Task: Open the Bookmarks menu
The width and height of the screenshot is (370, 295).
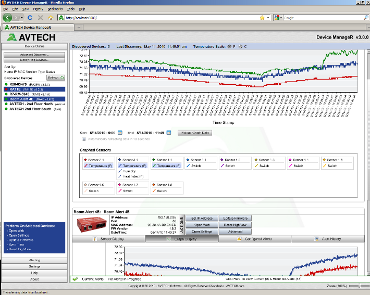Action: (55, 9)
